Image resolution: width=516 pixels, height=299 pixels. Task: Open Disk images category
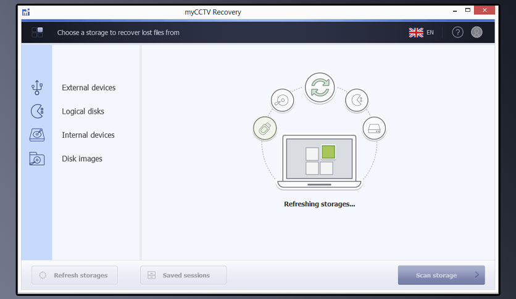[82, 159]
